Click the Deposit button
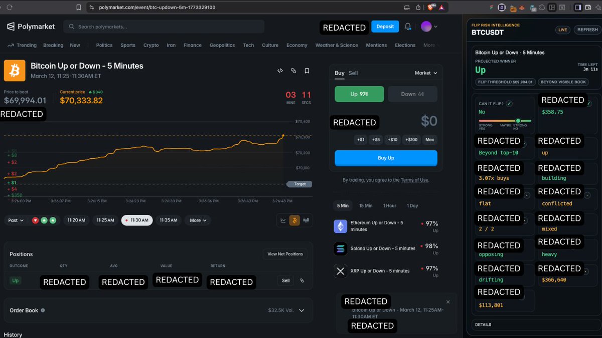Screen dimensions: 602x338 385,27
